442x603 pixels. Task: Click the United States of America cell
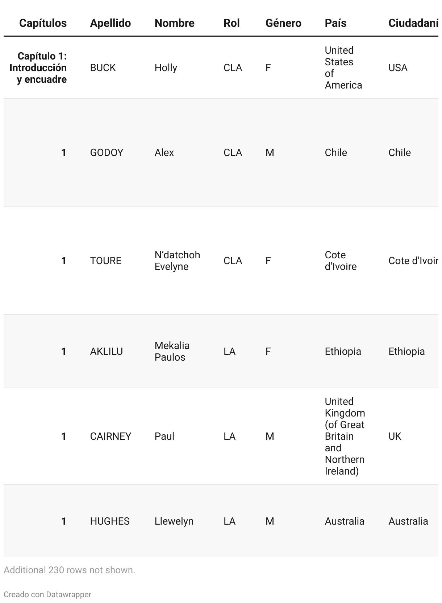(x=343, y=68)
